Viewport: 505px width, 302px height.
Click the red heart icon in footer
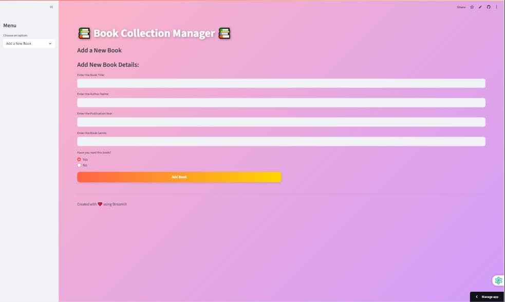[x=100, y=204]
